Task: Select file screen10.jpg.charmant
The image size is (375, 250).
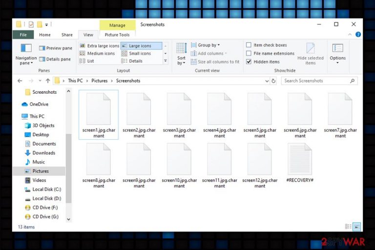Action: [x=179, y=165]
